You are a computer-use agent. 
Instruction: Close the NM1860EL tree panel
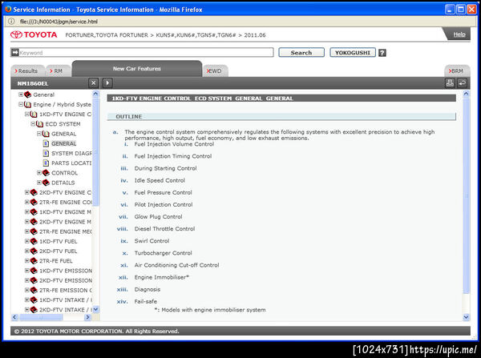pyautogui.click(x=93, y=83)
